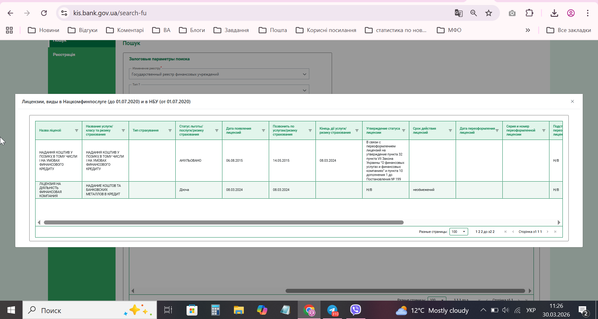Open the Коментарі bookmarks folder
Viewport: 598px width, 319px height.
click(125, 30)
